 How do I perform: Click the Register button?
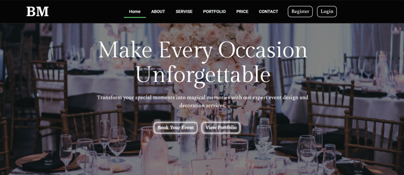tap(300, 11)
